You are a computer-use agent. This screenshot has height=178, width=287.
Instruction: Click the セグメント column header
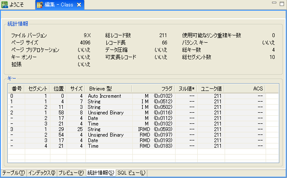38,88
